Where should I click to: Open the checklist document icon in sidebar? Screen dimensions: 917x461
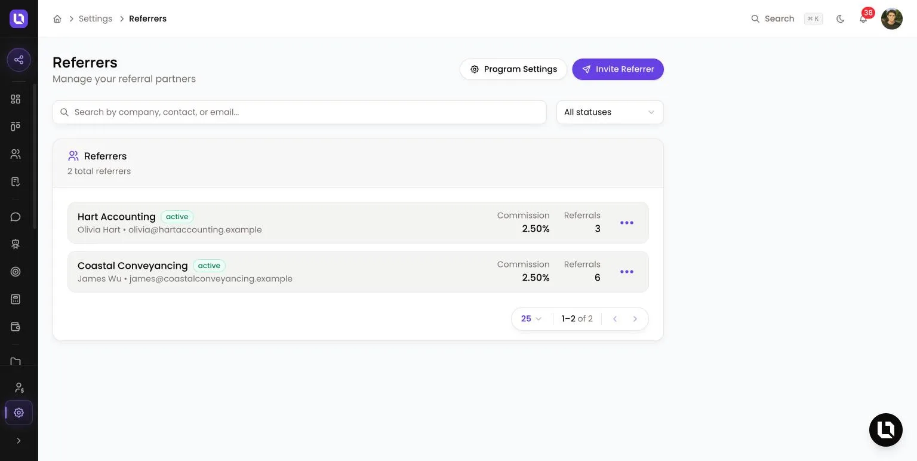coord(16,182)
